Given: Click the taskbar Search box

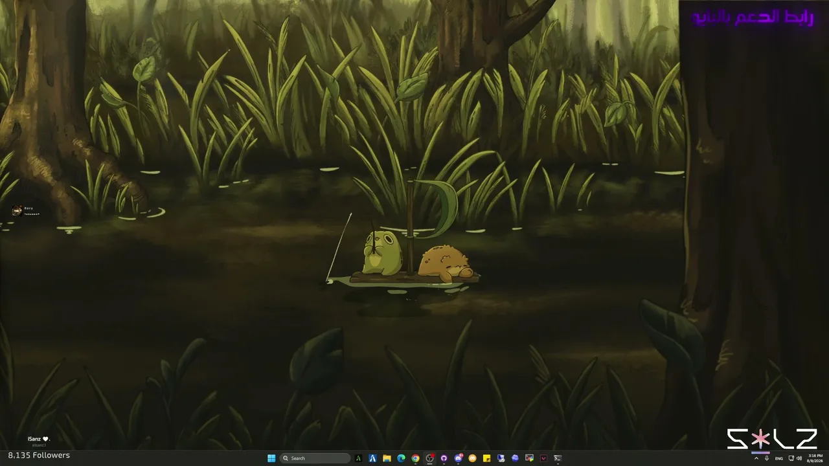Looking at the screenshot, I should pyautogui.click(x=315, y=458).
